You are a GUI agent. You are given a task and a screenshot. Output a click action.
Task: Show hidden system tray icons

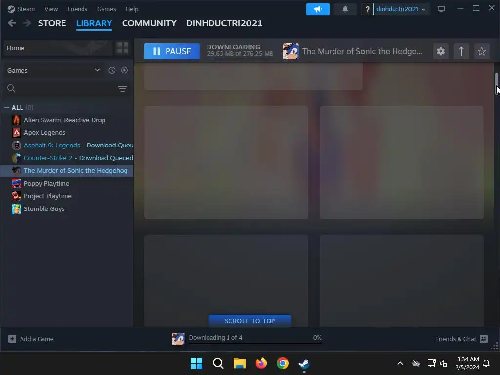[400, 363]
